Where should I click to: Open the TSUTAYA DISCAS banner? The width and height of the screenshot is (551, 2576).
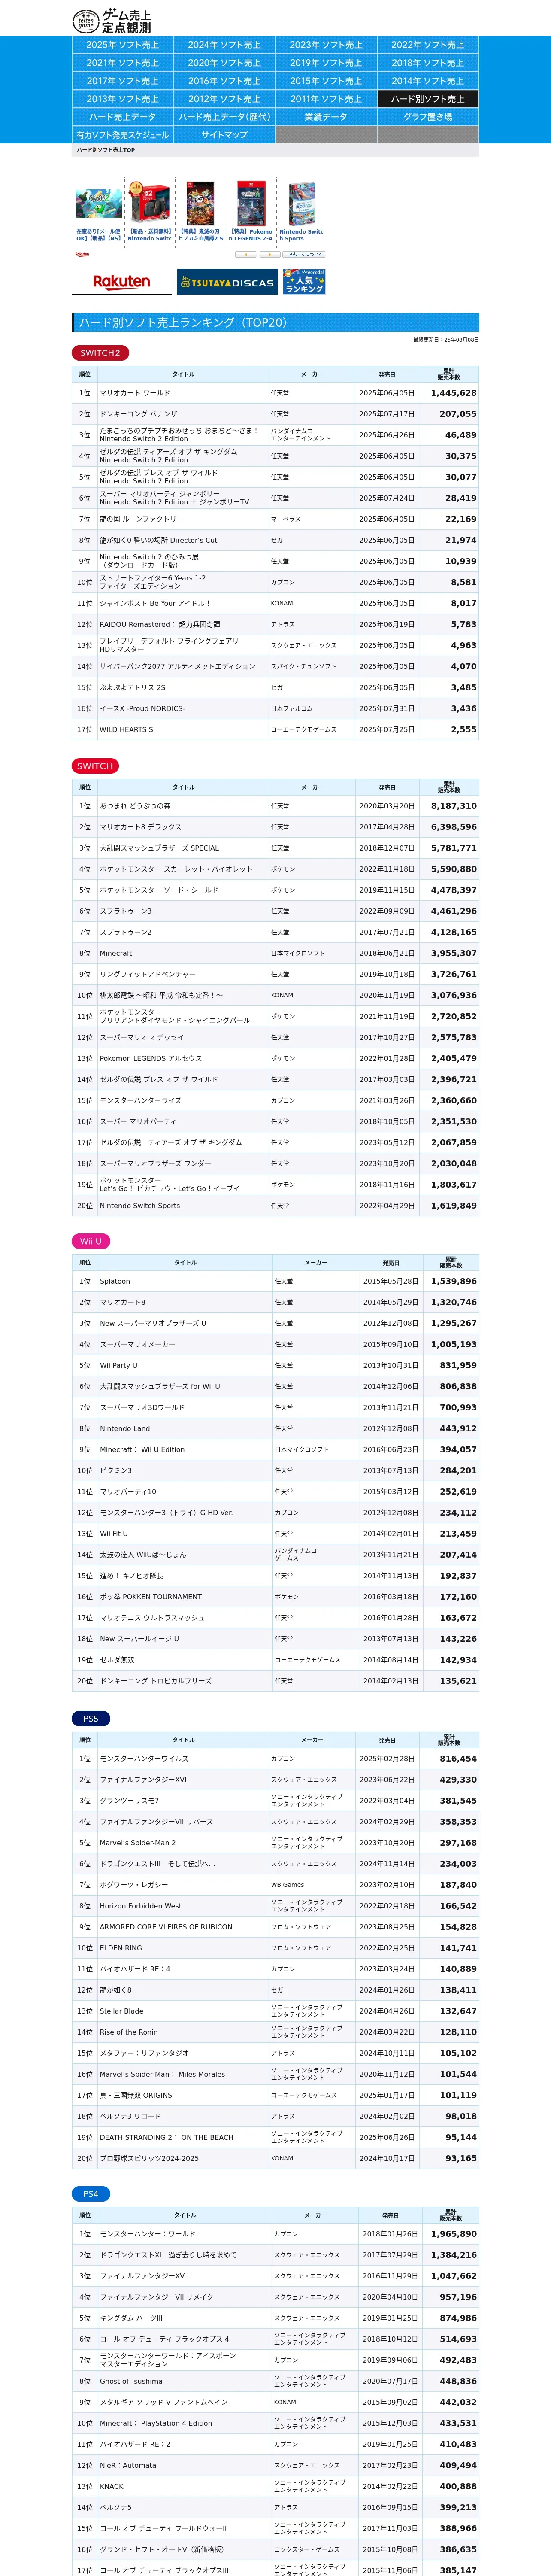pyautogui.click(x=227, y=282)
